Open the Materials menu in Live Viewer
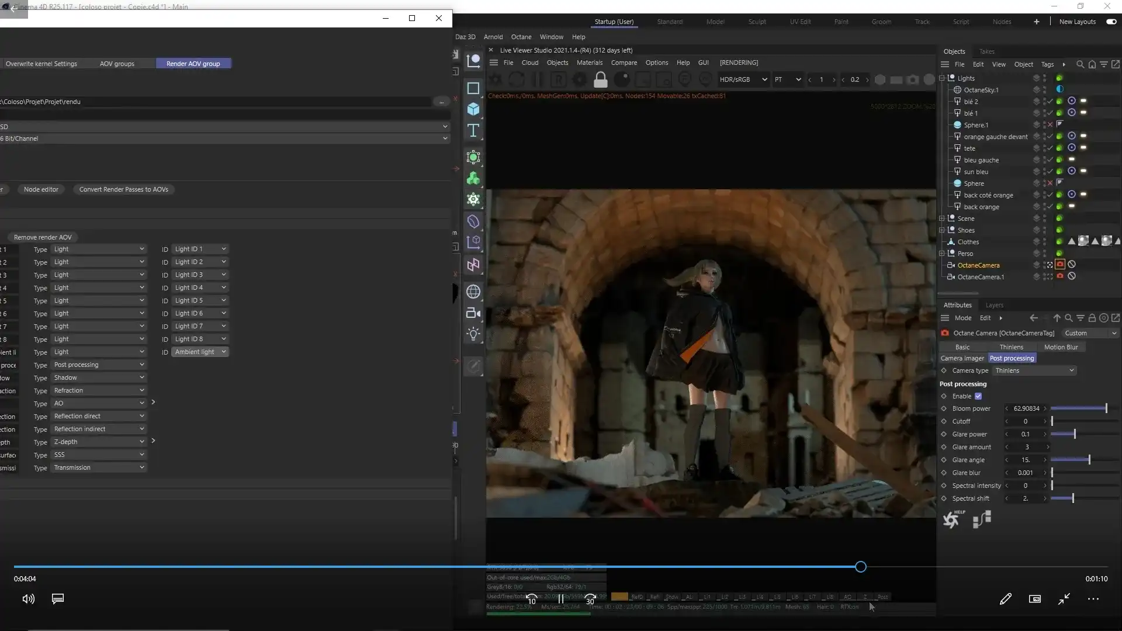This screenshot has width=1122, height=631. pos(589,63)
